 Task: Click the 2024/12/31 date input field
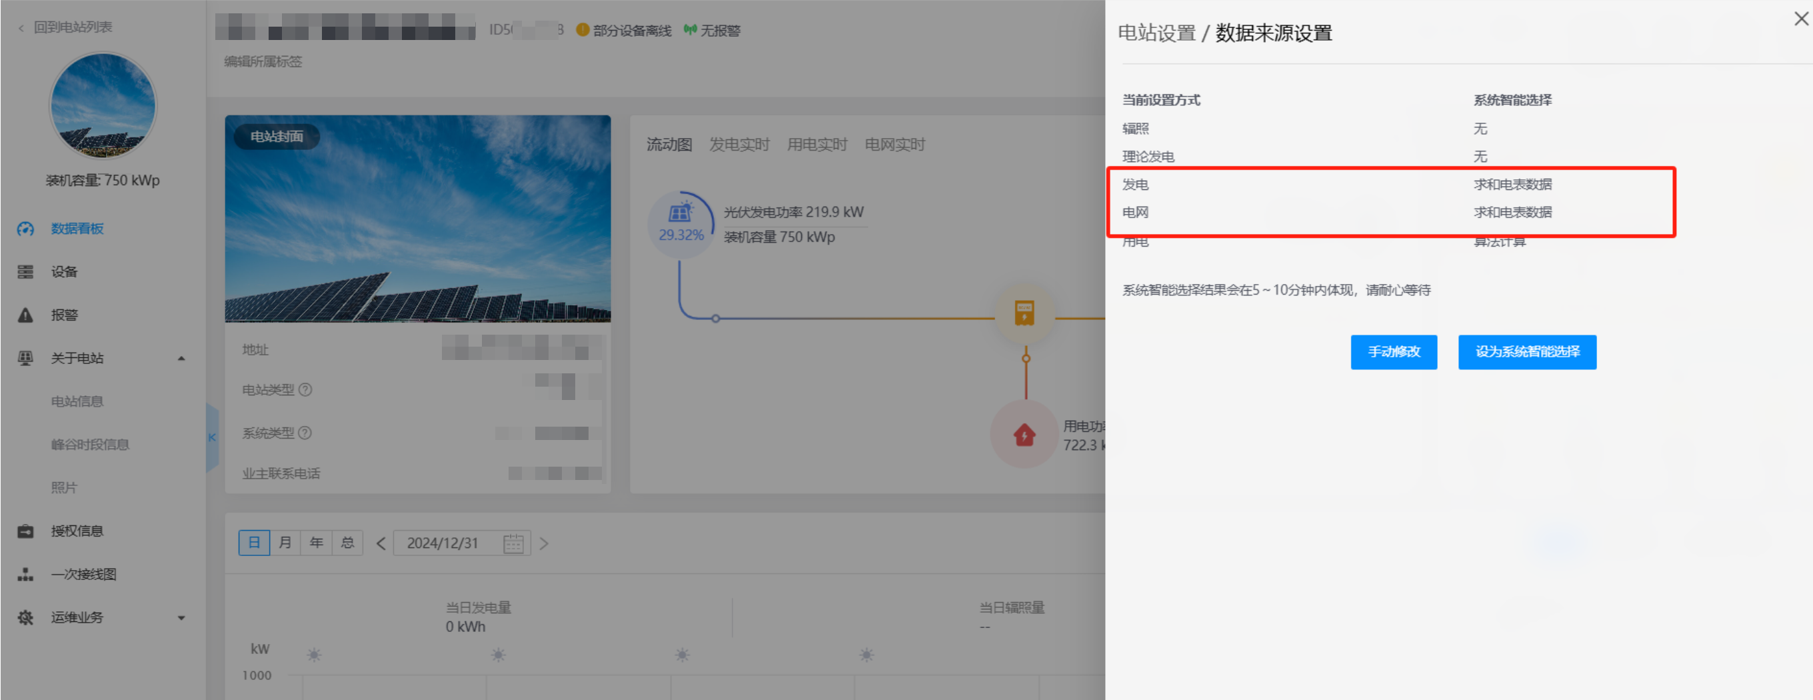(x=462, y=543)
